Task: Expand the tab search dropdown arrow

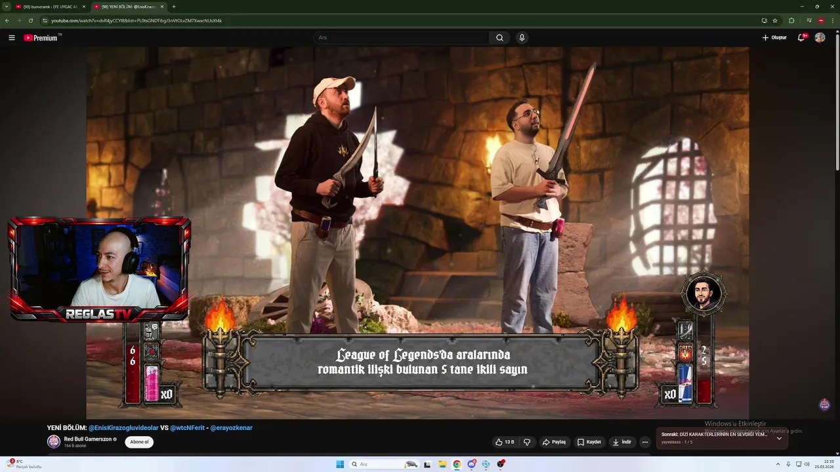Action: pos(6,7)
